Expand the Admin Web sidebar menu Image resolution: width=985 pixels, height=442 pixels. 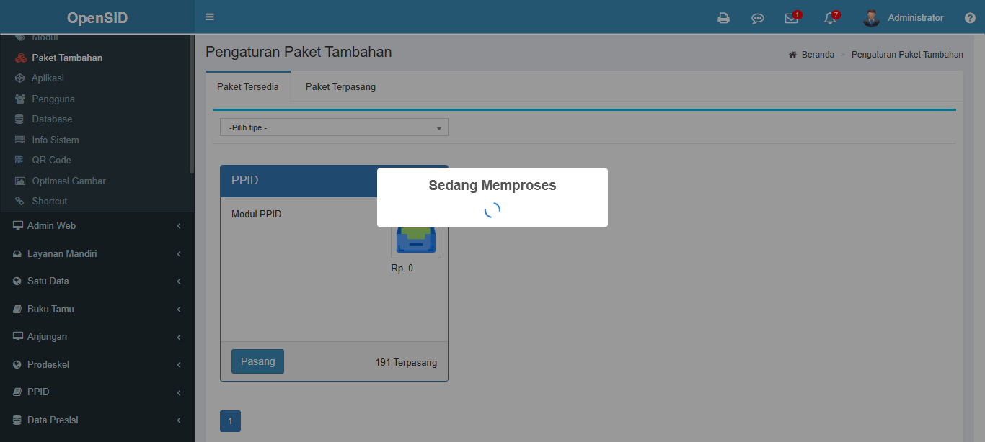97,225
